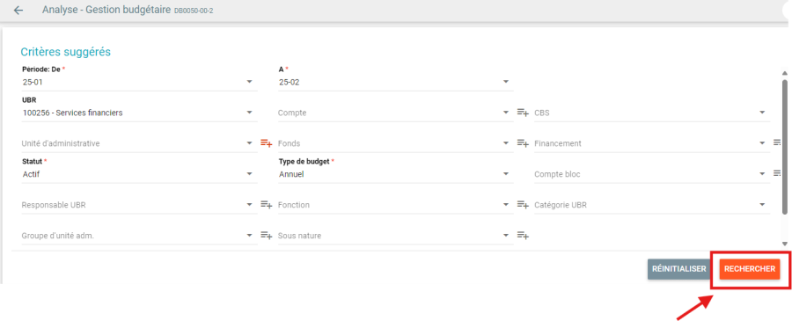Click multi-select icon beside Fonction

coord(522,204)
